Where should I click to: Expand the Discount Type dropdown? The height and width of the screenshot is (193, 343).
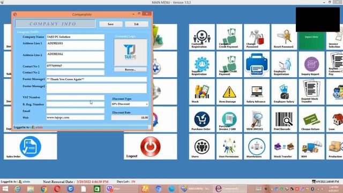pos(146,104)
